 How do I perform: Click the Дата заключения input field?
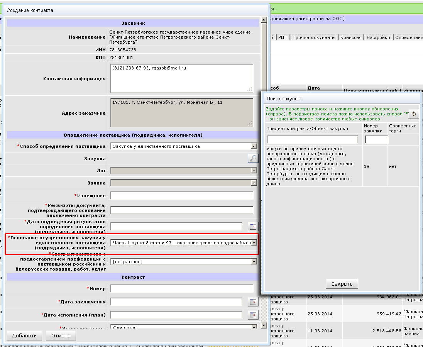coord(176,302)
